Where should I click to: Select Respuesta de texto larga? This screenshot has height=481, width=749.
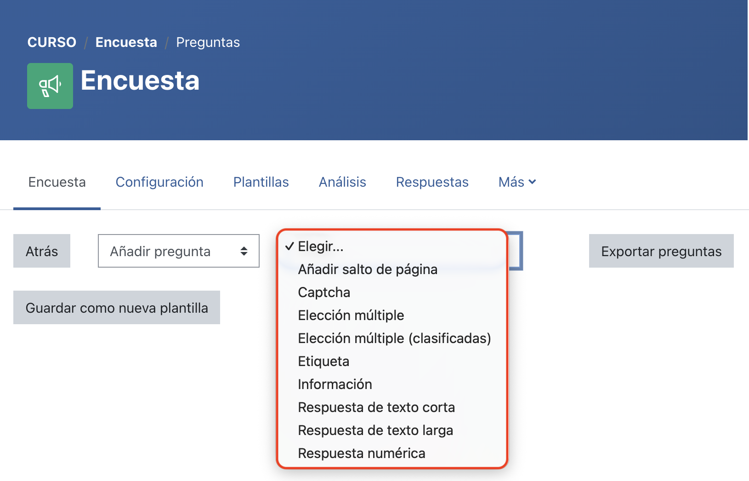click(392, 430)
